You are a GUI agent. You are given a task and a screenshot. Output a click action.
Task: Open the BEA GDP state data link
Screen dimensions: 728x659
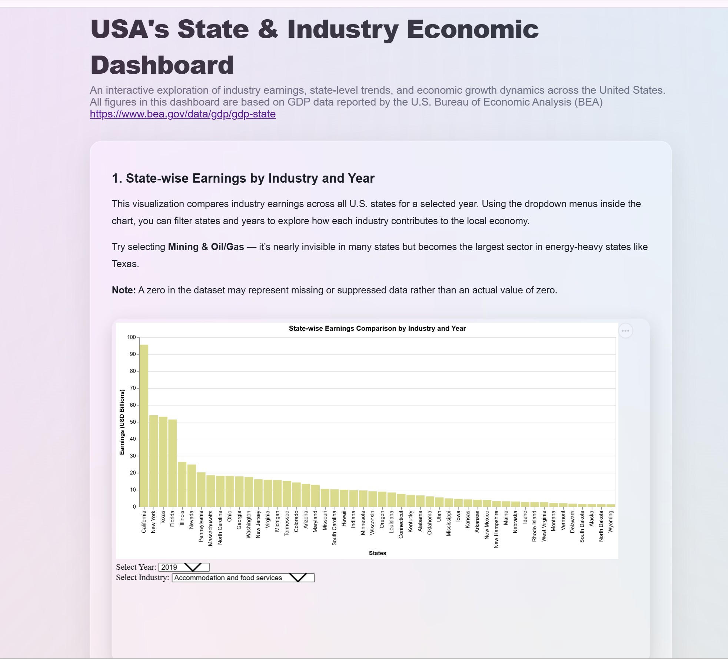click(183, 114)
